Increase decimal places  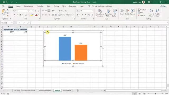[89, 15]
